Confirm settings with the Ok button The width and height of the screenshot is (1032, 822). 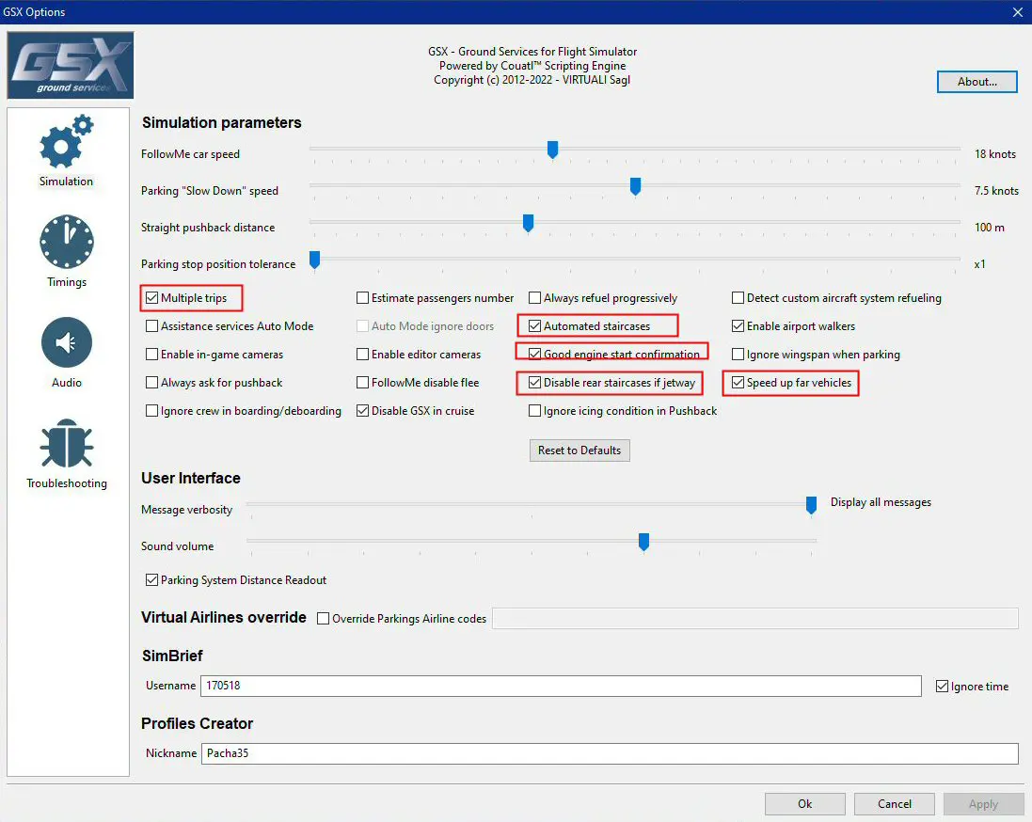click(805, 804)
